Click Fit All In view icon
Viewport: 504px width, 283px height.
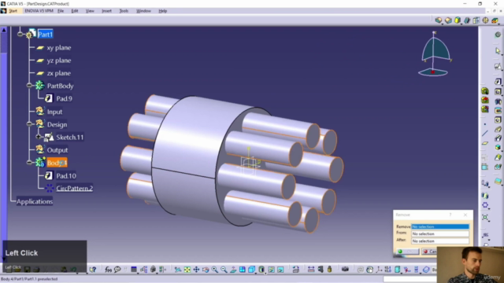coord(187,270)
